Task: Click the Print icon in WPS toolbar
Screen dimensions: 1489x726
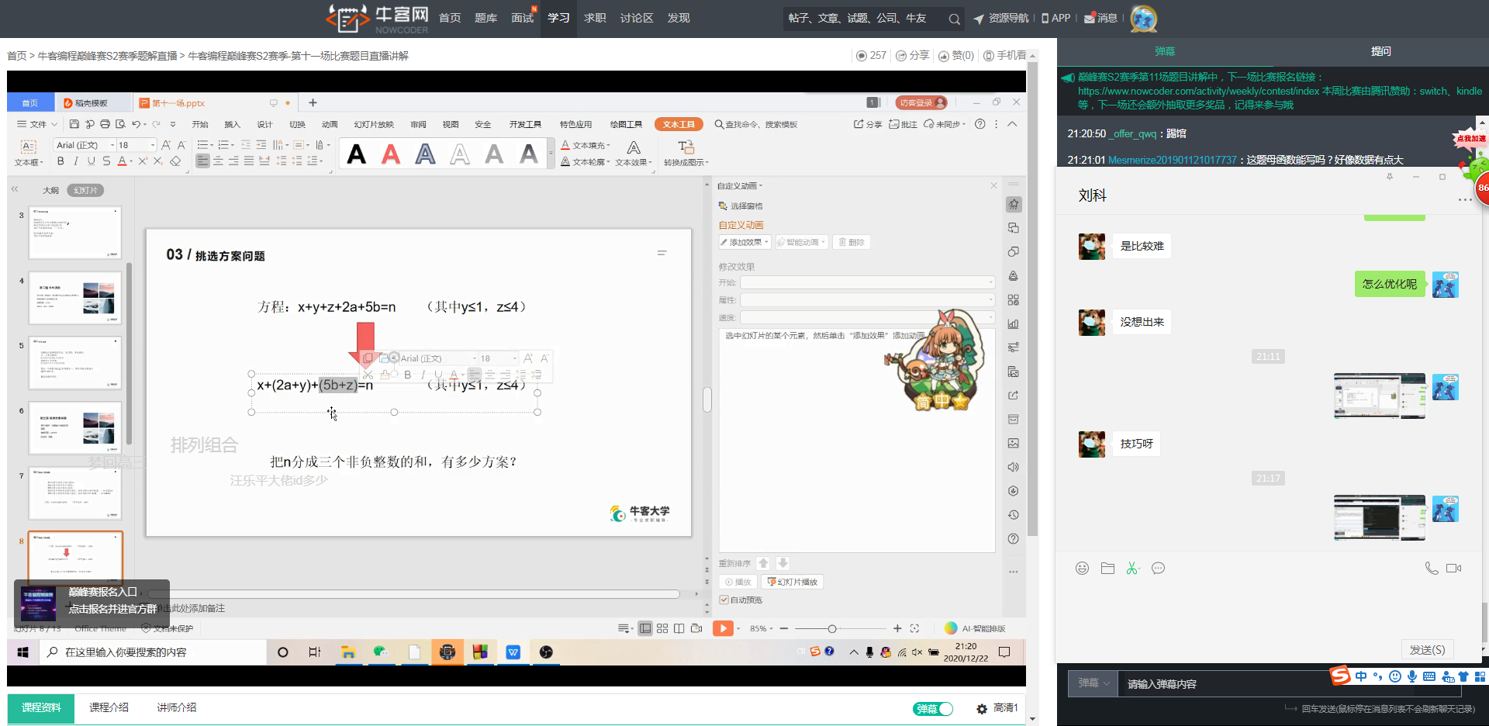Action: pyautogui.click(x=105, y=124)
